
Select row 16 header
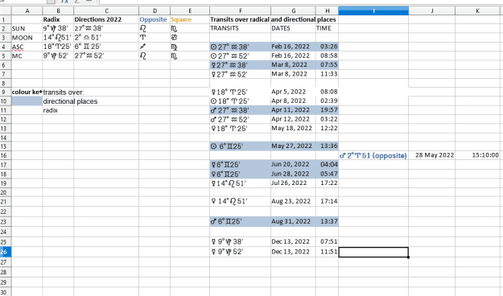(x=6, y=155)
